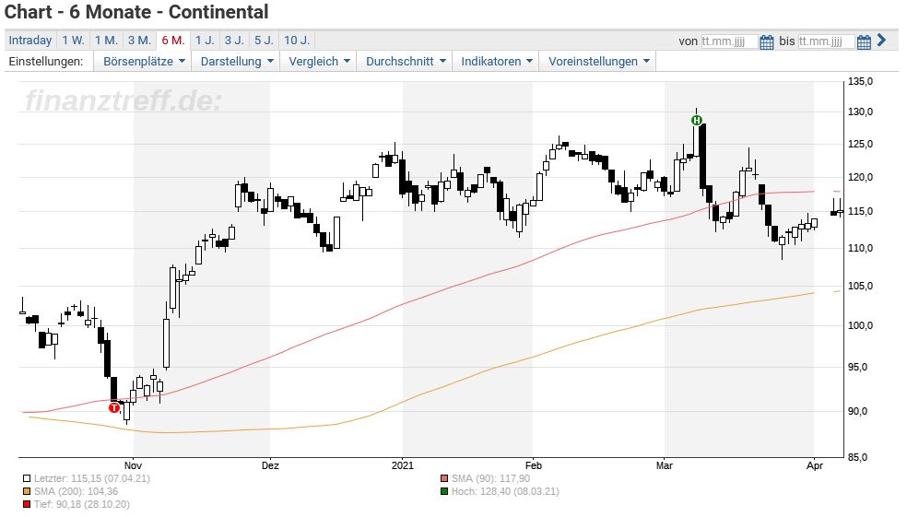Open the Vergleich dropdown

[319, 62]
